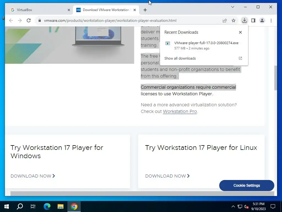Click the Chrome taskbar icon
Image resolution: width=282 pixels, height=212 pixels.
[74, 206]
